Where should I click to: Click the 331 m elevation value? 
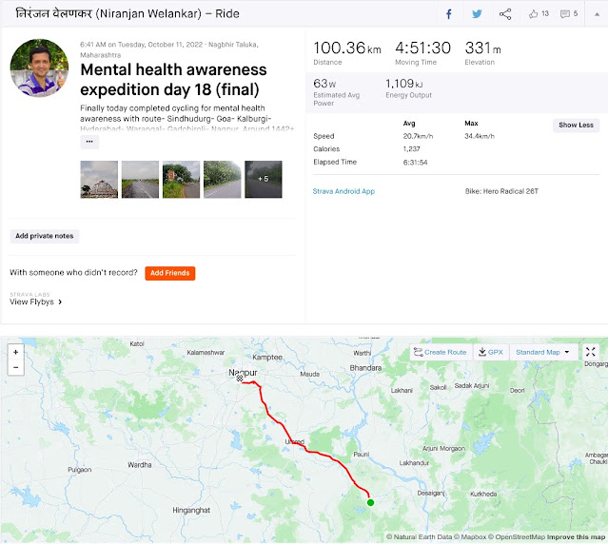point(482,49)
